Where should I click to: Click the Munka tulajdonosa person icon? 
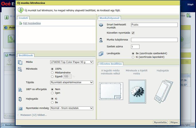point(101,40)
